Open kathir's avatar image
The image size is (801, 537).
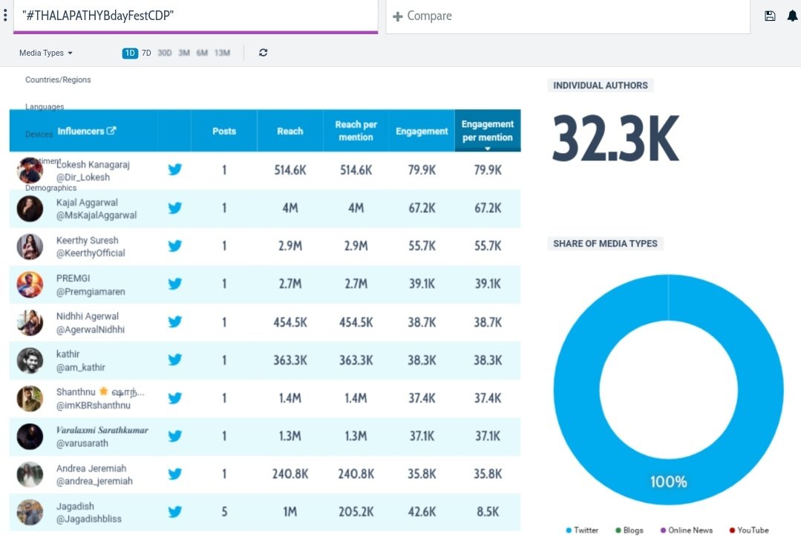pos(30,360)
